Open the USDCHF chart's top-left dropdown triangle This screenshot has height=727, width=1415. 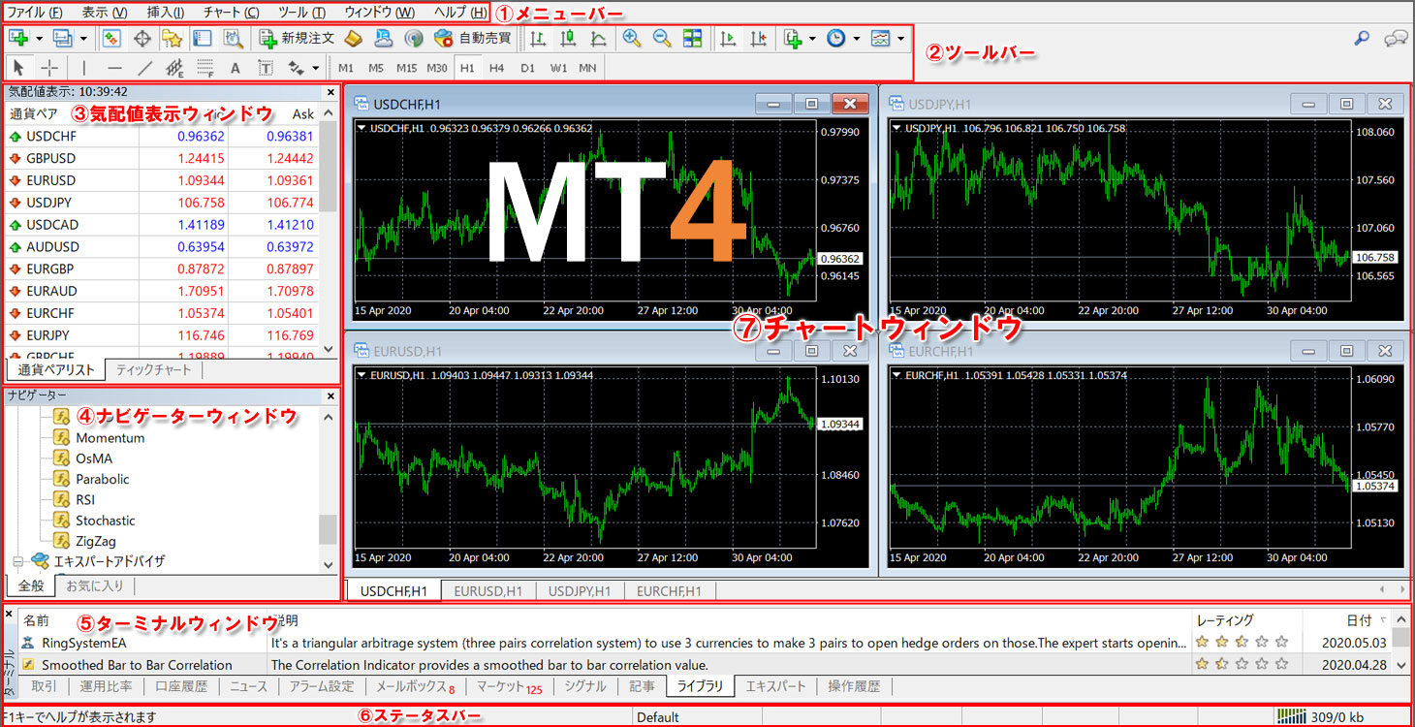pyautogui.click(x=362, y=128)
